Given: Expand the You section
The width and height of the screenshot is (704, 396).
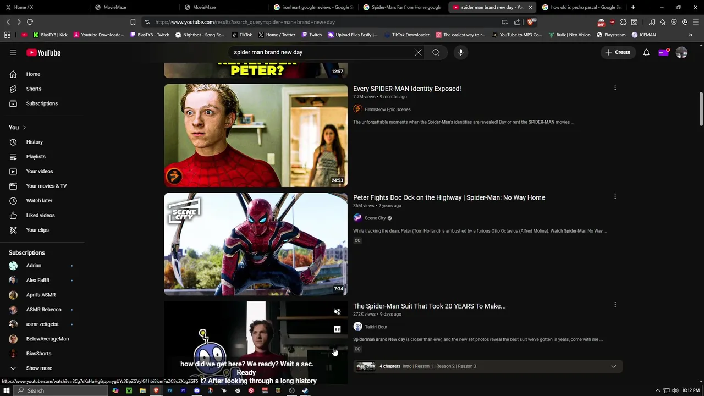Looking at the screenshot, I should (16, 127).
